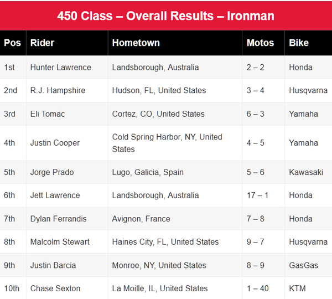
Task: Click the Jett Lawrence rider cell
Action: 55,195
